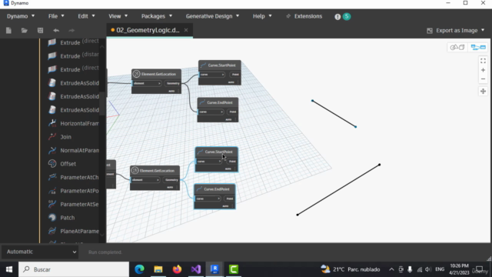Screen dimensions: 492x277
Task: Zoom to fit the workspace
Action: pyautogui.click(x=483, y=61)
